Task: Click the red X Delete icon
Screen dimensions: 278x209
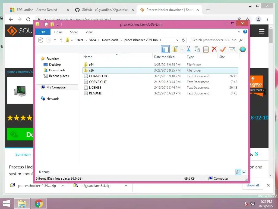Action: [x=214, y=49]
